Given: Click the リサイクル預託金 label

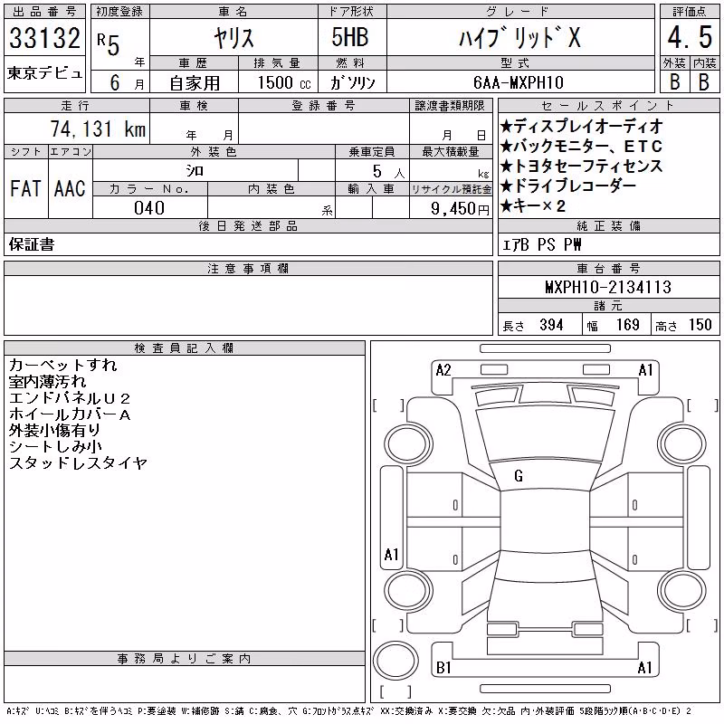Looking at the screenshot, I should pos(451,189).
